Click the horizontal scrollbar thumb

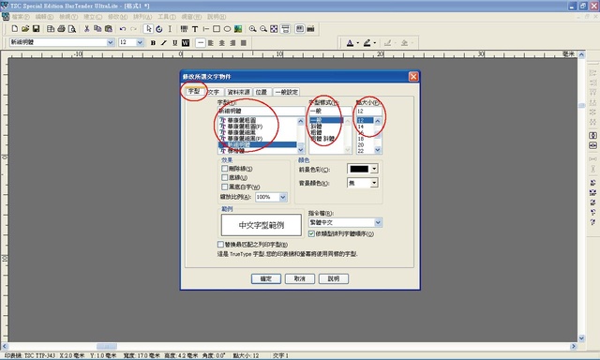coord(107,346)
